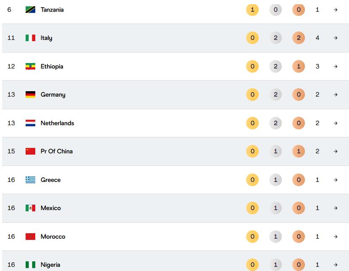Click Italy's silver medal count

276,38
